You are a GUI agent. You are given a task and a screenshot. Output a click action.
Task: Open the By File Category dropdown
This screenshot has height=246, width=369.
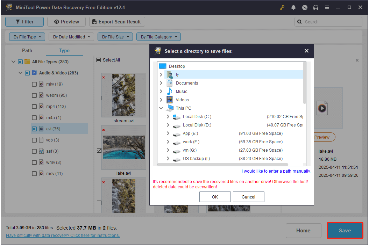158,37
